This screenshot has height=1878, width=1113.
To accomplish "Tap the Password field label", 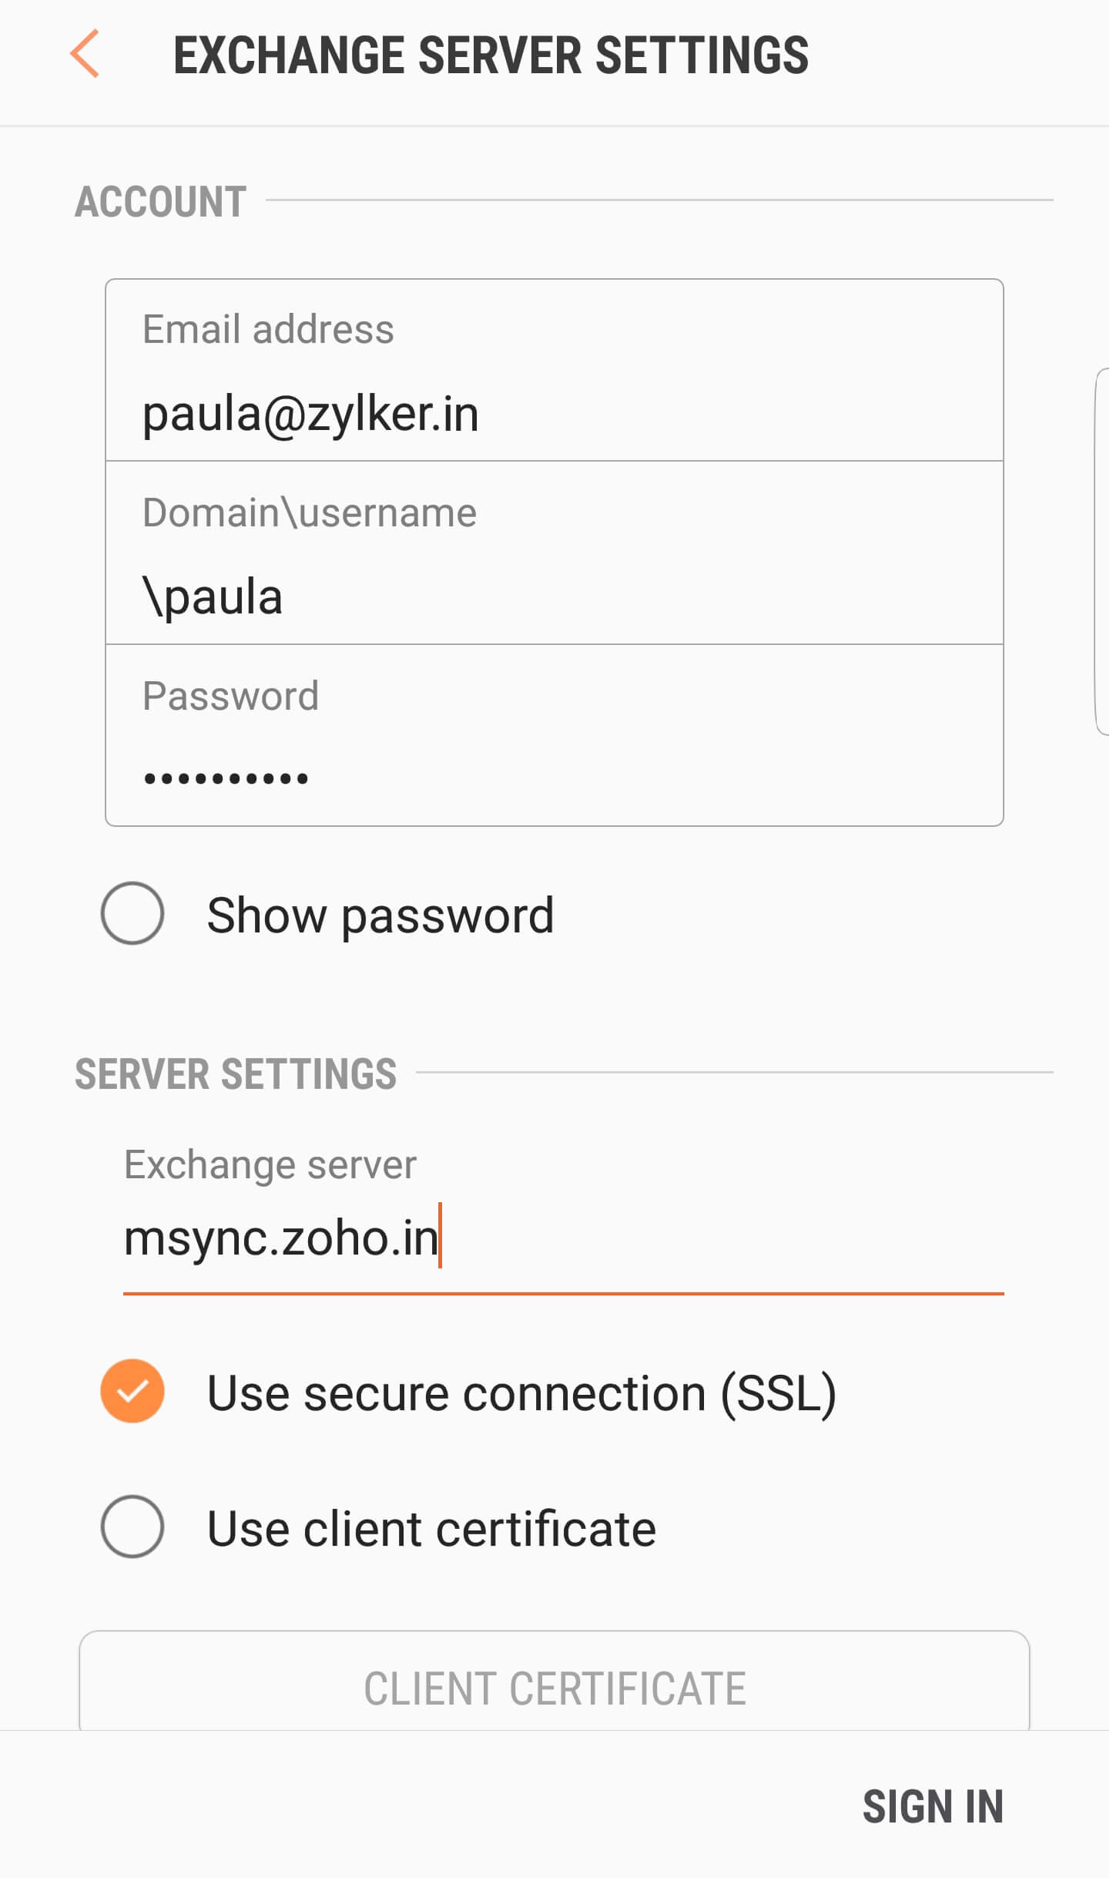I will pyautogui.click(x=231, y=697).
